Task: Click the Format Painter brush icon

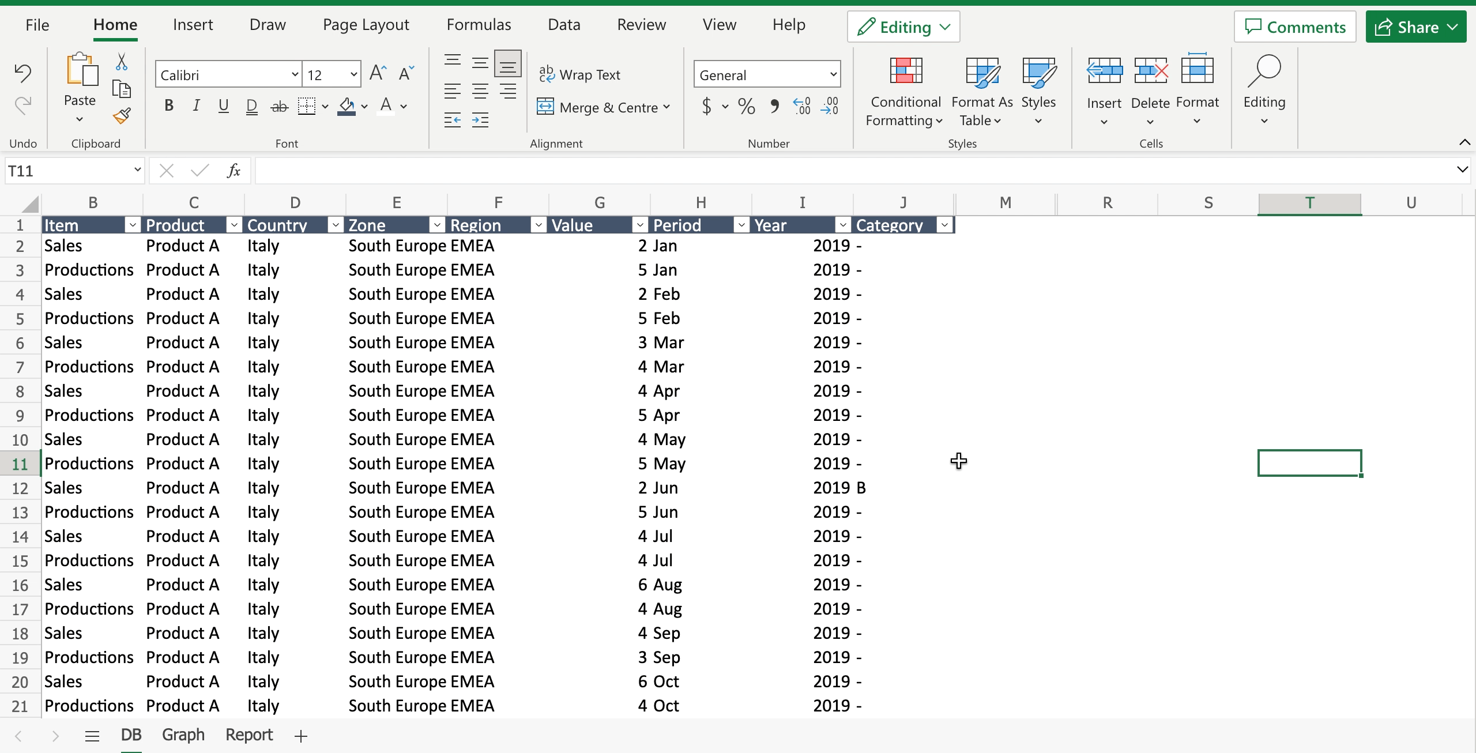Action: [x=122, y=116]
